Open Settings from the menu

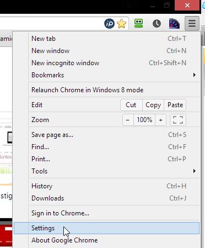(106, 228)
